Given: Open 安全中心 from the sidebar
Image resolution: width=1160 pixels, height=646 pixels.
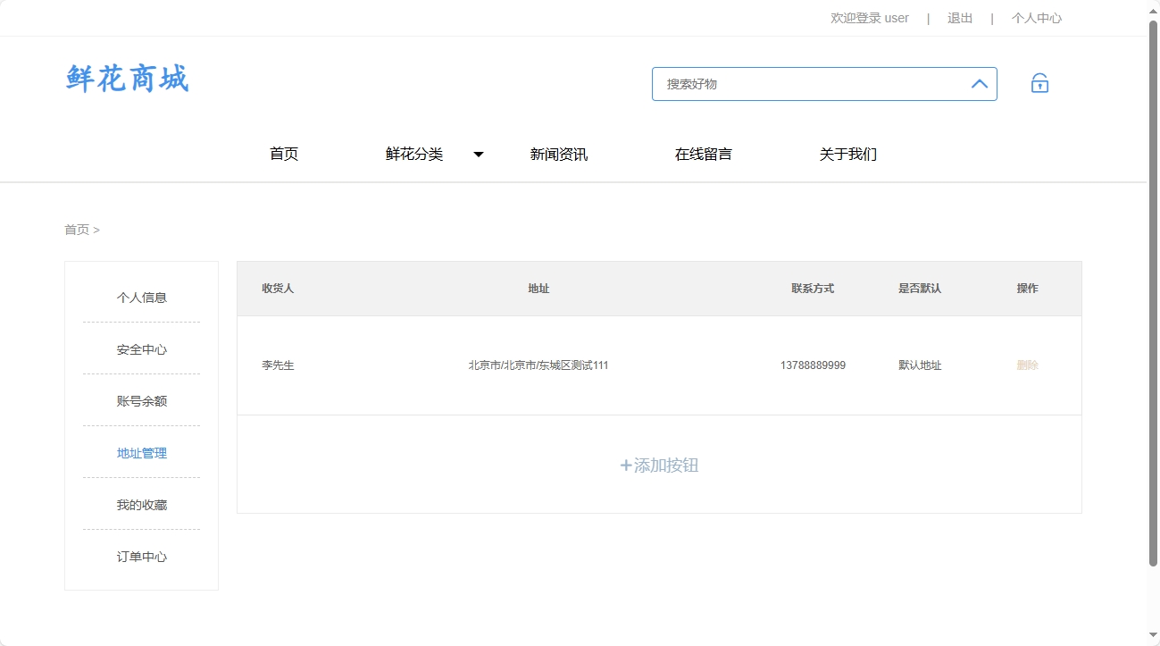Looking at the screenshot, I should pyautogui.click(x=140, y=348).
